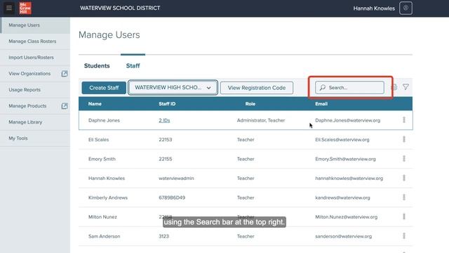The image size is (449, 253).
Task: Open Import Users/Rosters in the sidebar
Action: [x=35, y=58]
